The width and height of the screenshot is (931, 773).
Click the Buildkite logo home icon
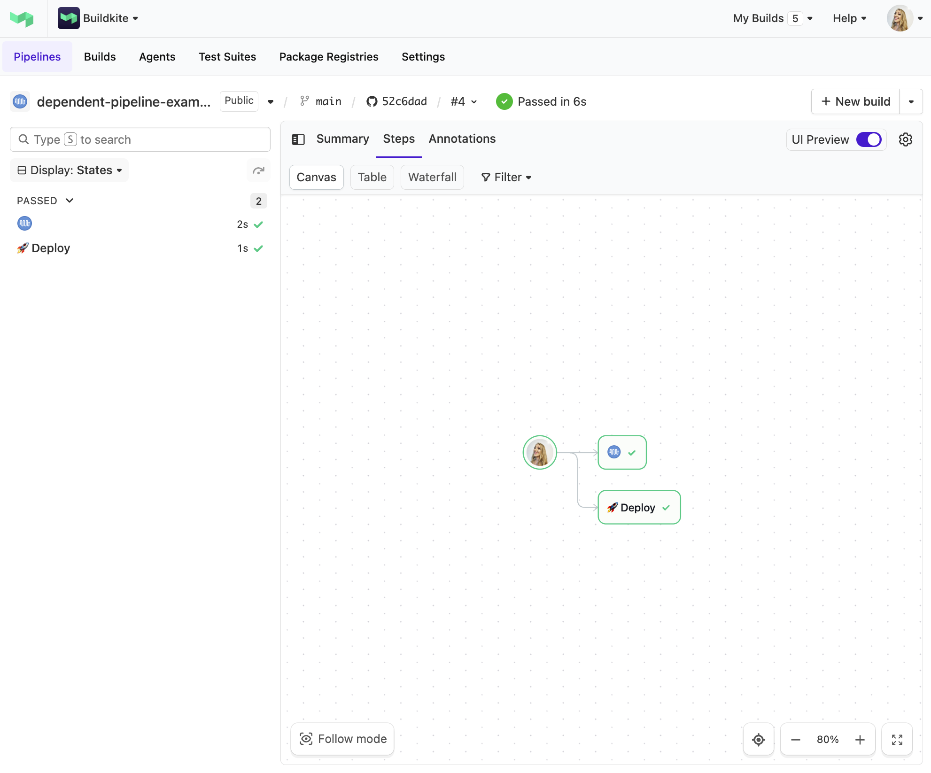[x=22, y=19]
